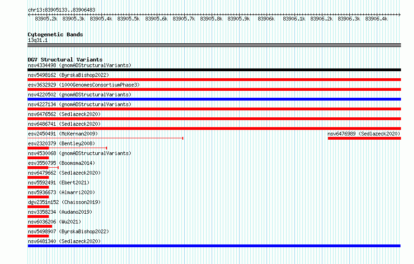Open nsv5498907 (ByrskaBishop2022) label
This screenshot has height=264, width=414.
click(68, 231)
